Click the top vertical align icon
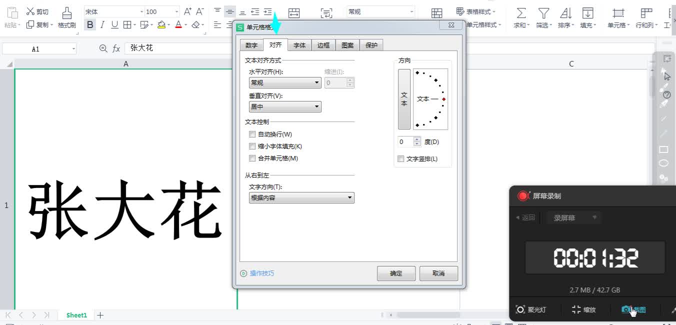 [x=217, y=11]
